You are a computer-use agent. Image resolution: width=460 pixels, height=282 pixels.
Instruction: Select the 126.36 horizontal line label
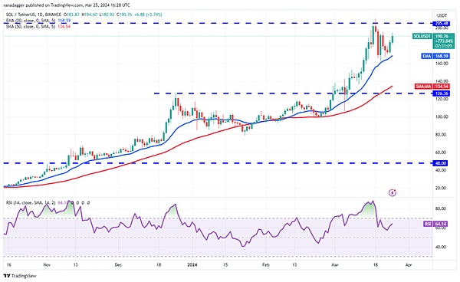(442, 93)
